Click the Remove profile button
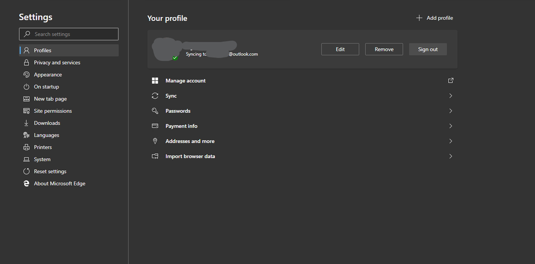 point(384,49)
